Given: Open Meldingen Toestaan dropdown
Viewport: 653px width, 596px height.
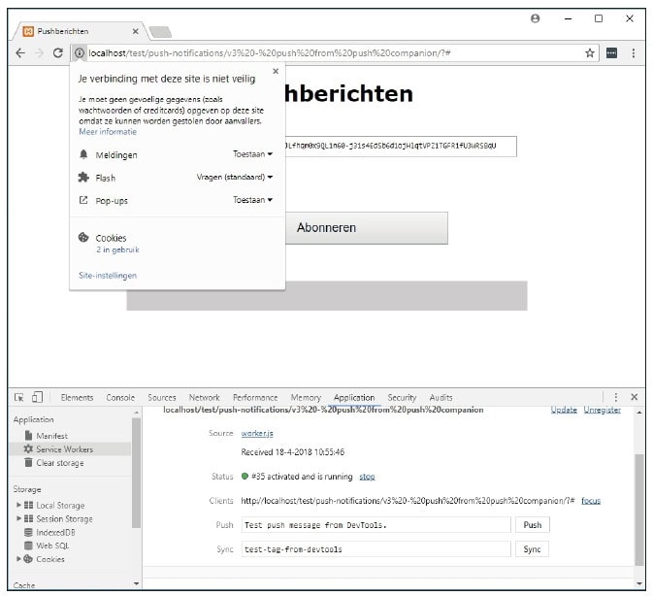Looking at the screenshot, I should (x=252, y=154).
